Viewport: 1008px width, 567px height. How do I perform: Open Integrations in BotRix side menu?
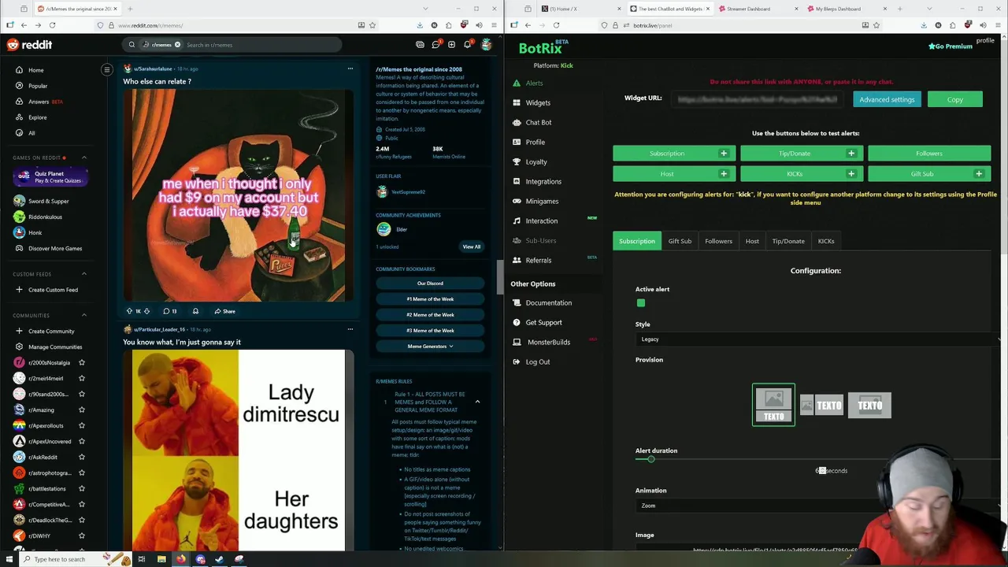click(x=543, y=181)
